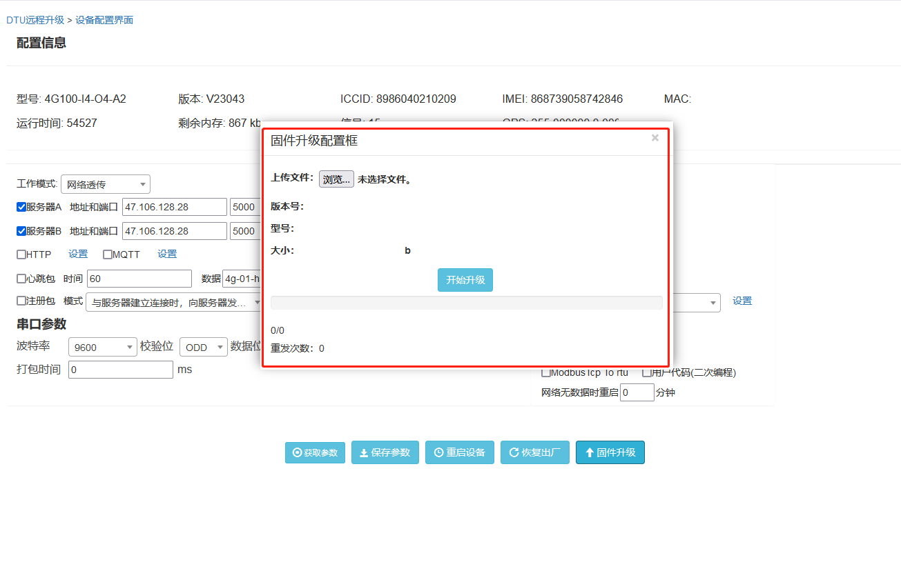Image resolution: width=901 pixels, height=571 pixels.
Task: Open the 工作模式 dropdown
Action: 105,185
